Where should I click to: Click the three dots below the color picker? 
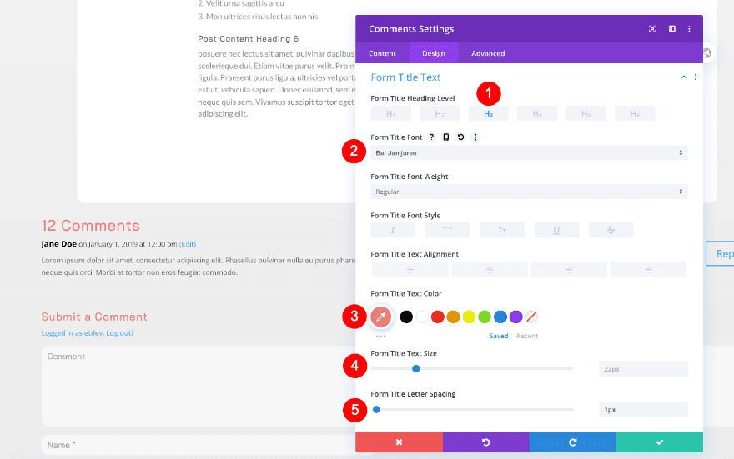pyautogui.click(x=380, y=336)
